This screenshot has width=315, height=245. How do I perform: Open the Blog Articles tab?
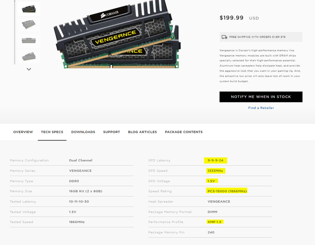(142, 132)
